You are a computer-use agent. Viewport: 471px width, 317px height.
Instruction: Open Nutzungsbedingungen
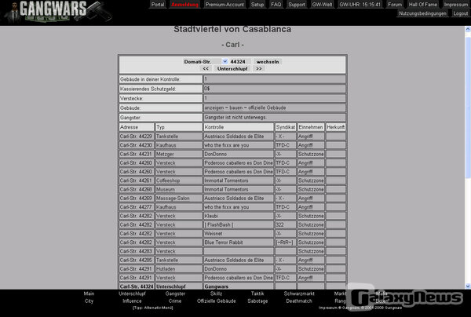click(x=422, y=13)
